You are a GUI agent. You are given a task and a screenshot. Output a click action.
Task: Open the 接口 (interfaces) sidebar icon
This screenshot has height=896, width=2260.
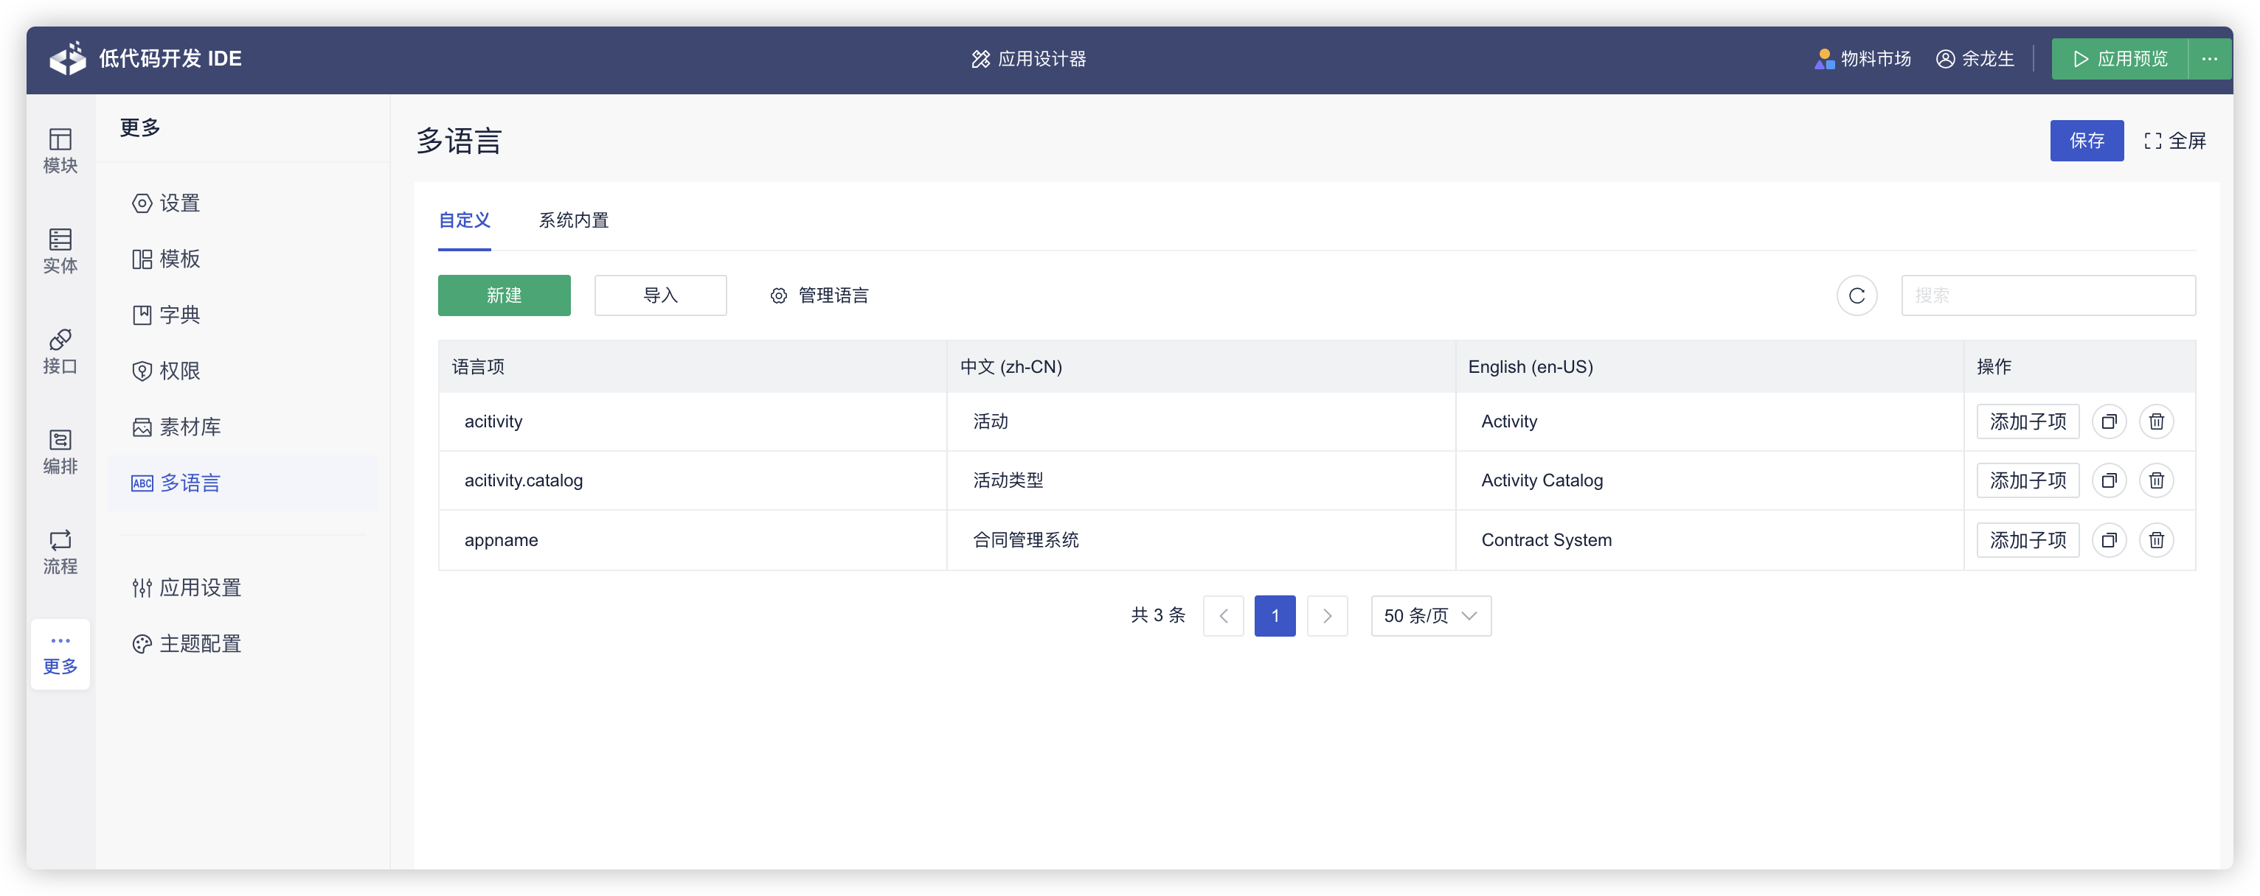(60, 351)
